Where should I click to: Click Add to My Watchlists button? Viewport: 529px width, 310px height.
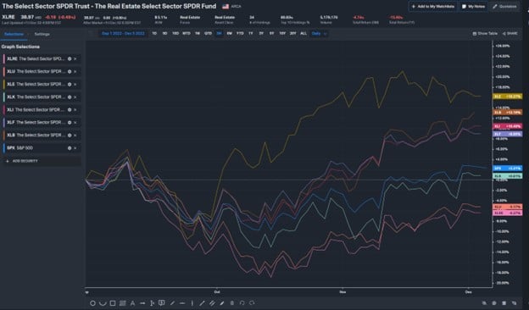[433, 7]
